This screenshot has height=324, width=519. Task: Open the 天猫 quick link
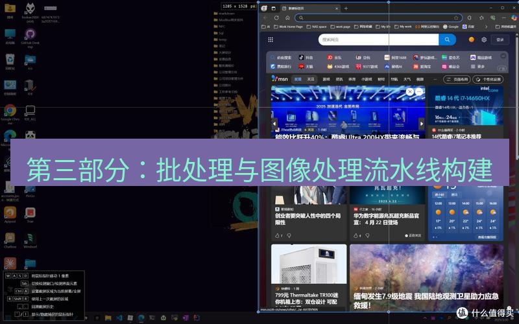[306, 67]
